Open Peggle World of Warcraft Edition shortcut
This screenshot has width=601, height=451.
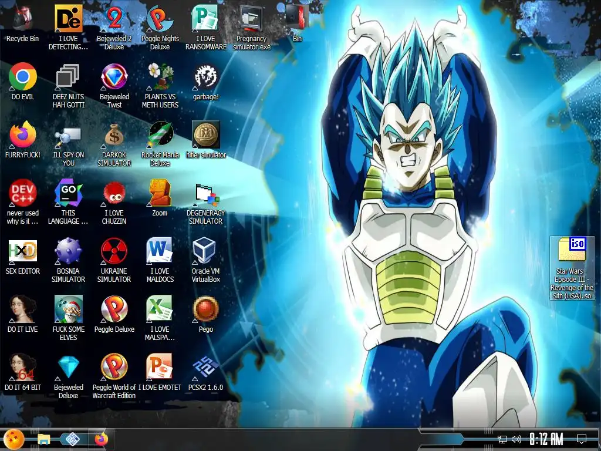pyautogui.click(x=114, y=376)
